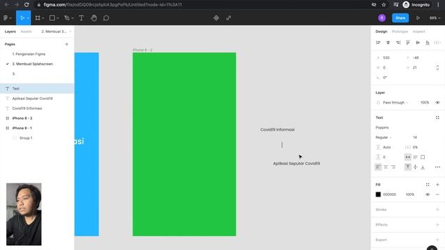Select the Frame tool
This screenshot has width=445, height=250.
[38, 18]
